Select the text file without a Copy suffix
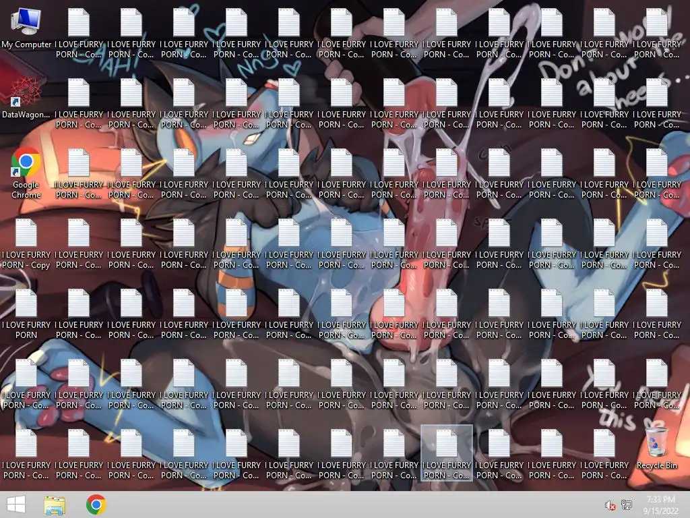This screenshot has height=518, width=690. tap(26, 314)
